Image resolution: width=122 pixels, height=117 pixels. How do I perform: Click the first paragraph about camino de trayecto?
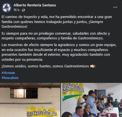(x=57, y=22)
